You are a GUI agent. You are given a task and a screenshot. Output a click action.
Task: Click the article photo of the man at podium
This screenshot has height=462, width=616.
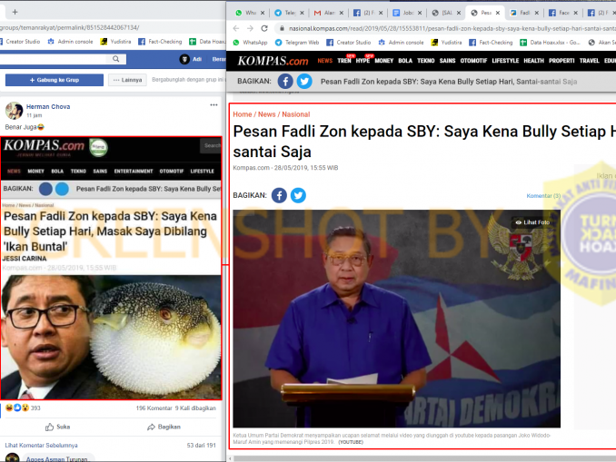tap(396, 319)
